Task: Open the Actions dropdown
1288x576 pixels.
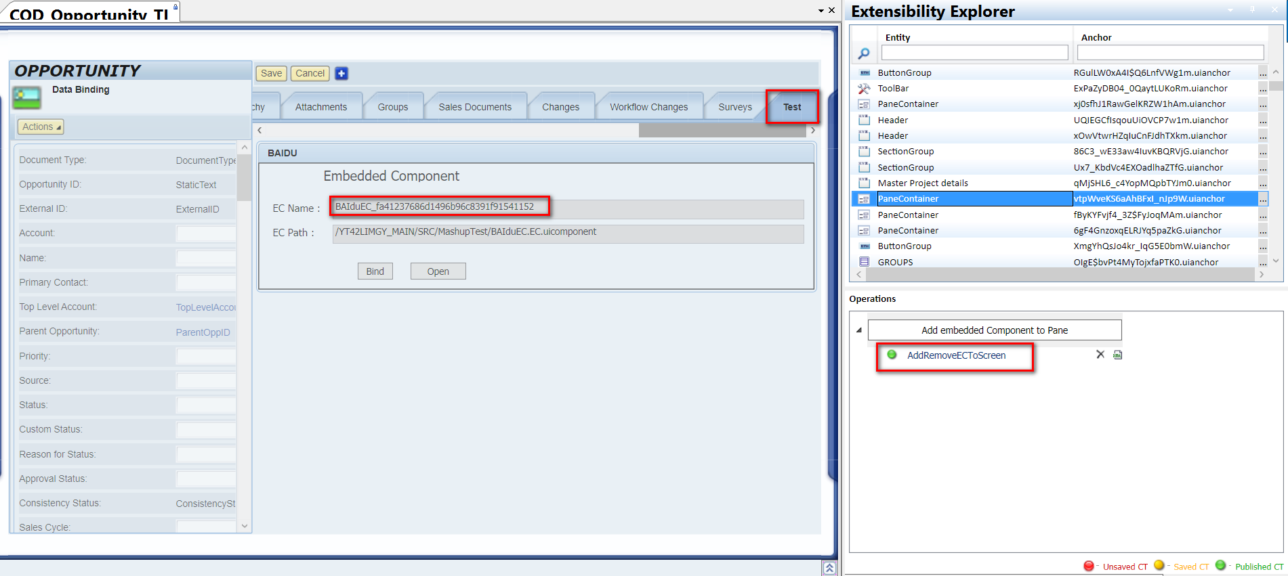Action: coord(41,127)
